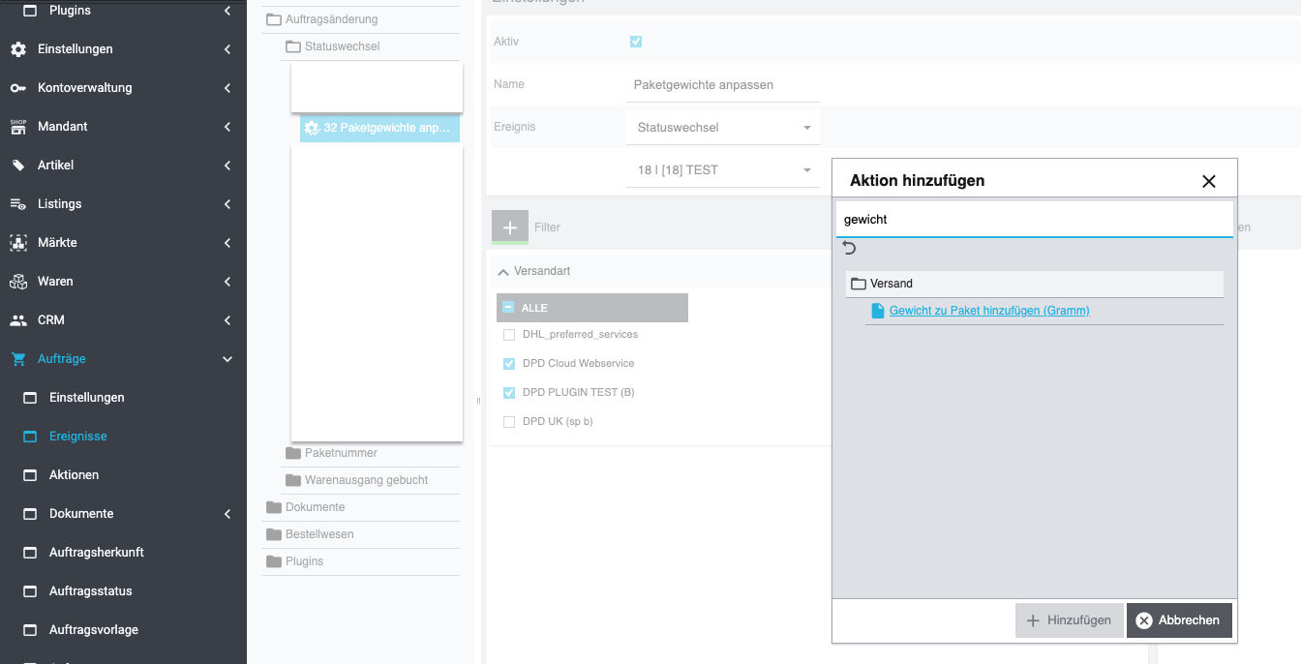Open the Statuswechsel Ereignis dropdown

[723, 128]
